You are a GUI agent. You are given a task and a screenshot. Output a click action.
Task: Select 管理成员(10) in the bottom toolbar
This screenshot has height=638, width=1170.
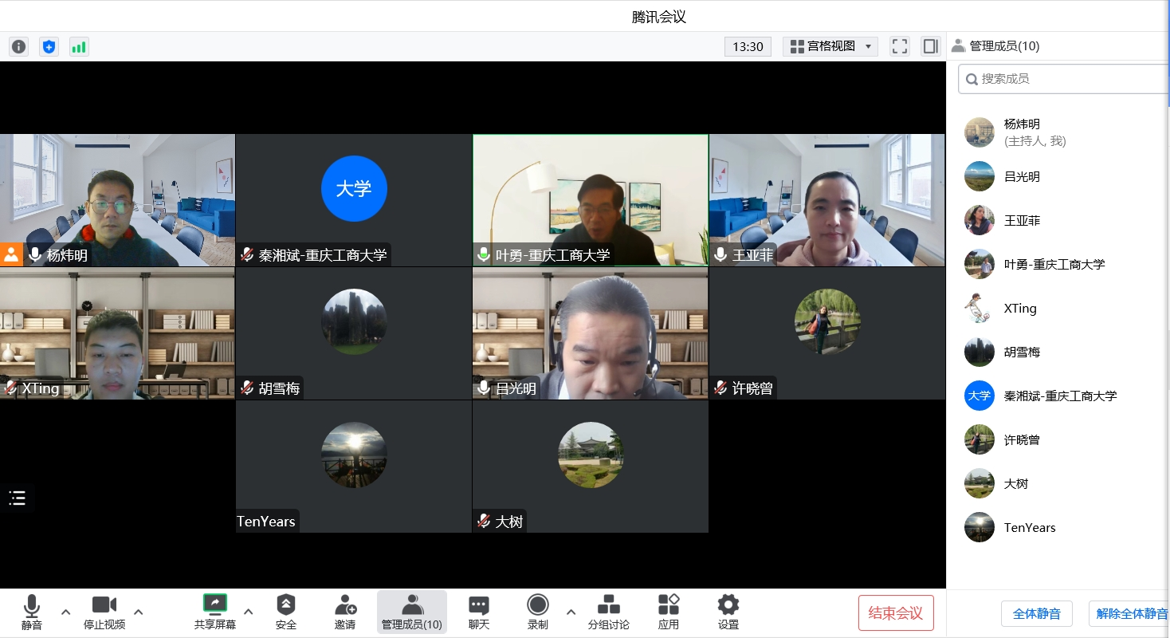[x=412, y=612]
